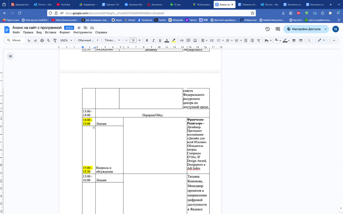This screenshot has width=343, height=214.
Task: Show the document outline sidebar
Action: point(10,56)
